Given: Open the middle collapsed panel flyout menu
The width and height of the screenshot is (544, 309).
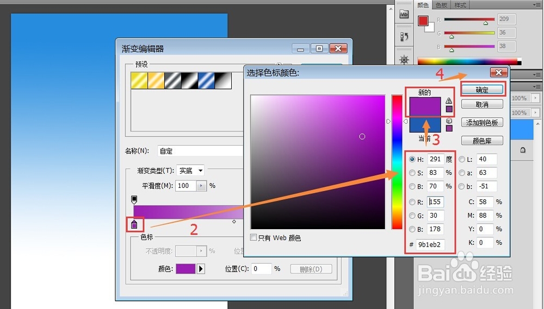Looking at the screenshot, I should coord(537,74).
